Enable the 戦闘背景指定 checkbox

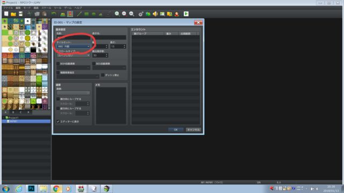pyautogui.click(x=58, y=72)
